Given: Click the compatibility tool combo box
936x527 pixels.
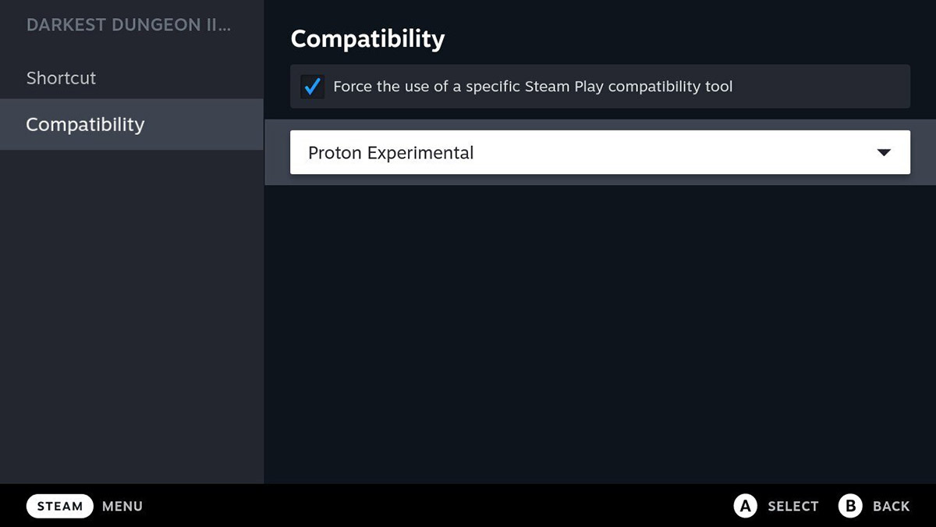Looking at the screenshot, I should coord(600,152).
